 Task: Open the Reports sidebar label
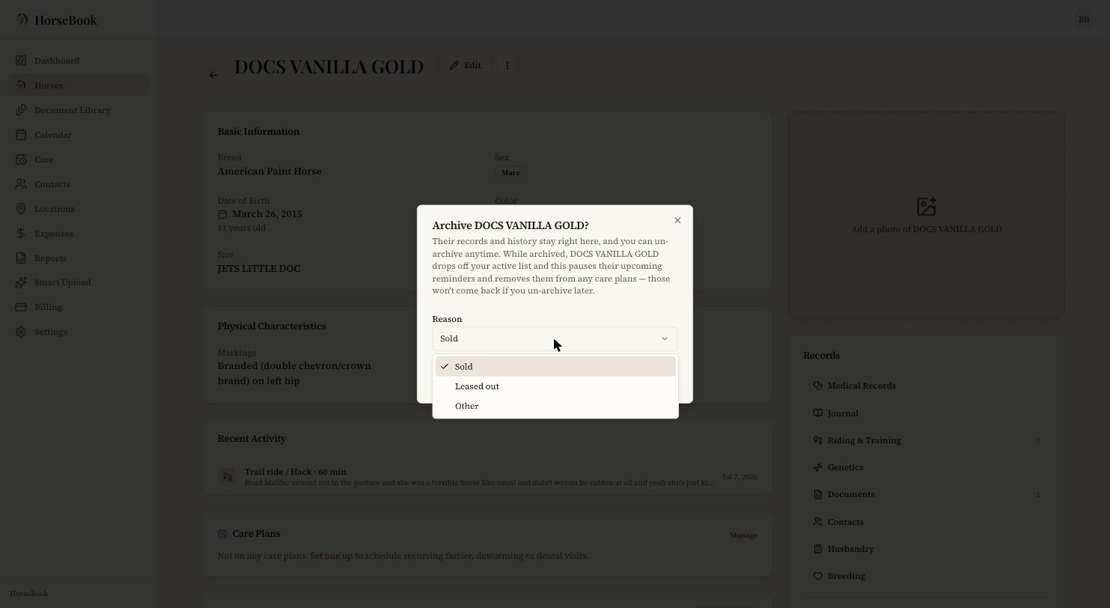(50, 258)
